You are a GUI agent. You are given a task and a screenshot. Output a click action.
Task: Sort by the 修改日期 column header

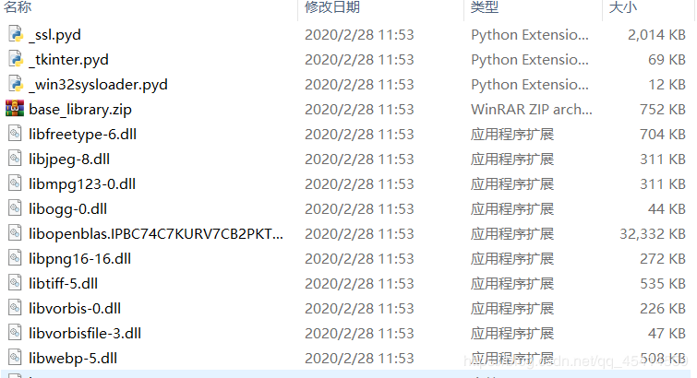click(x=332, y=8)
